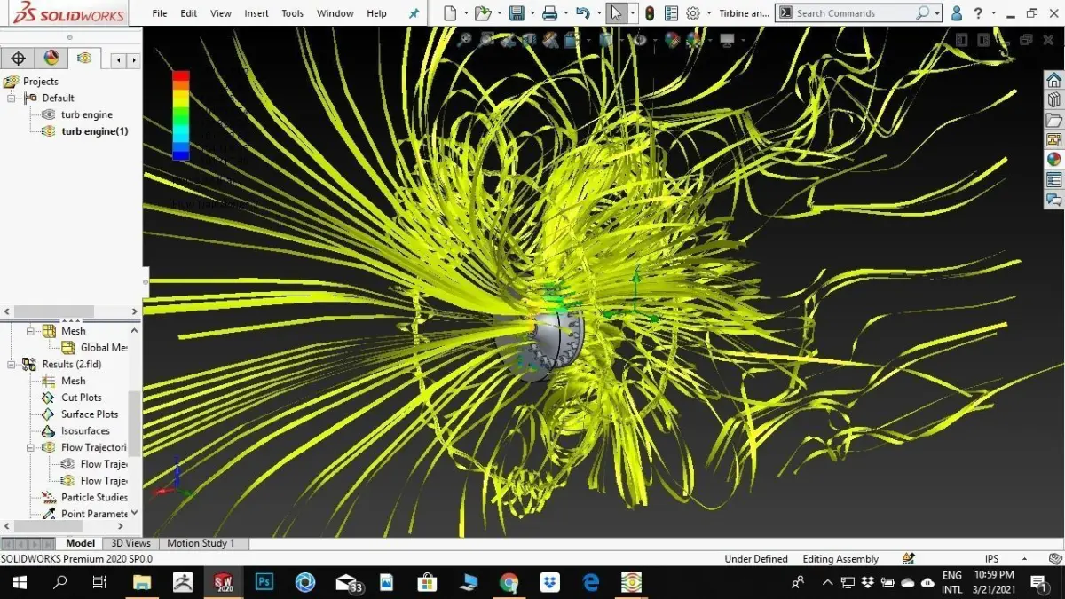Click the Open file icon
The image size is (1065, 599).
pyautogui.click(x=482, y=13)
